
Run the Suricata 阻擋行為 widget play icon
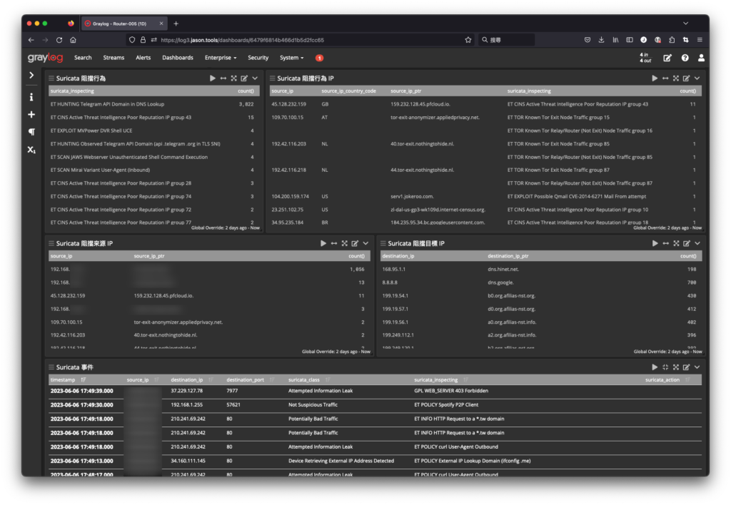click(213, 78)
